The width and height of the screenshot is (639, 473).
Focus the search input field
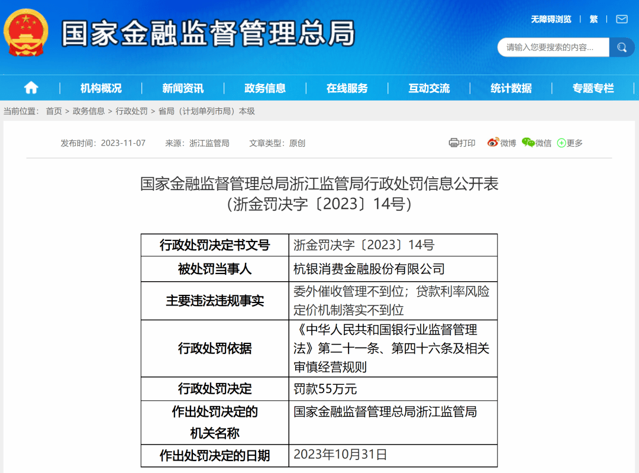[553, 47]
